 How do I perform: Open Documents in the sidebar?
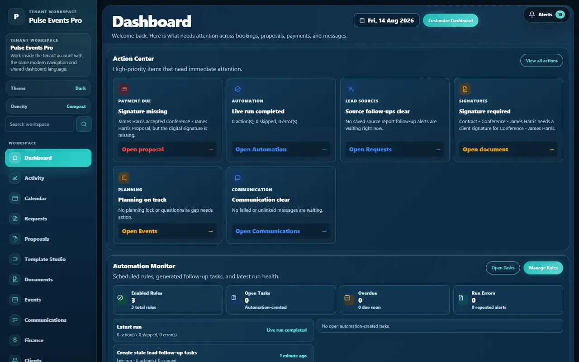tap(48, 280)
